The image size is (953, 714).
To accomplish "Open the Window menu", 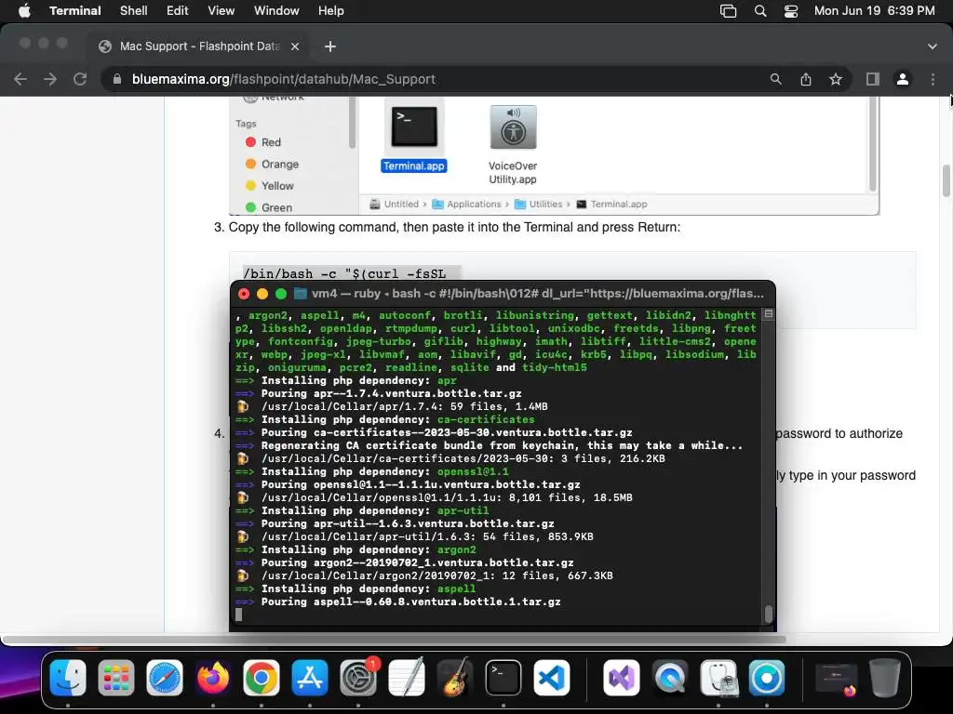I will pyautogui.click(x=276, y=11).
